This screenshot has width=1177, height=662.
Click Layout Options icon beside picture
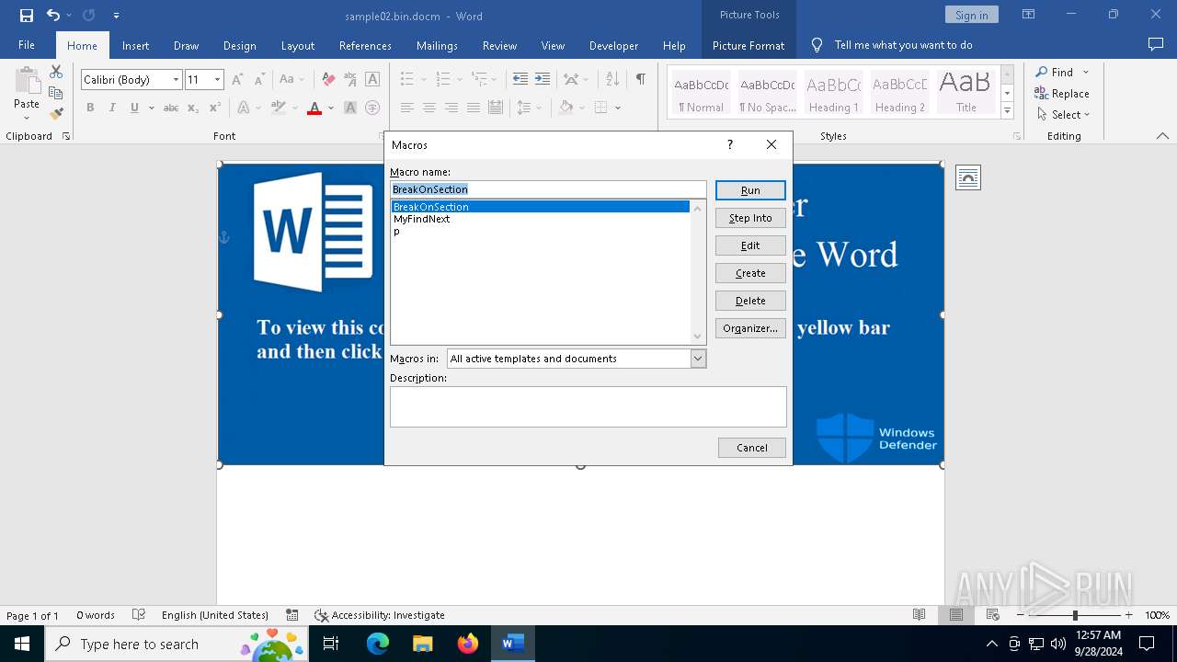pos(968,177)
